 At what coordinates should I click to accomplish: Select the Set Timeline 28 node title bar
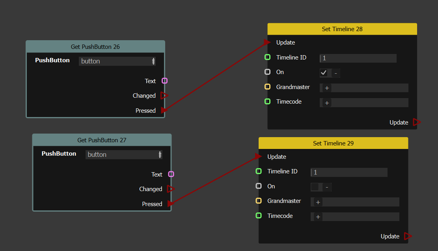click(342, 29)
